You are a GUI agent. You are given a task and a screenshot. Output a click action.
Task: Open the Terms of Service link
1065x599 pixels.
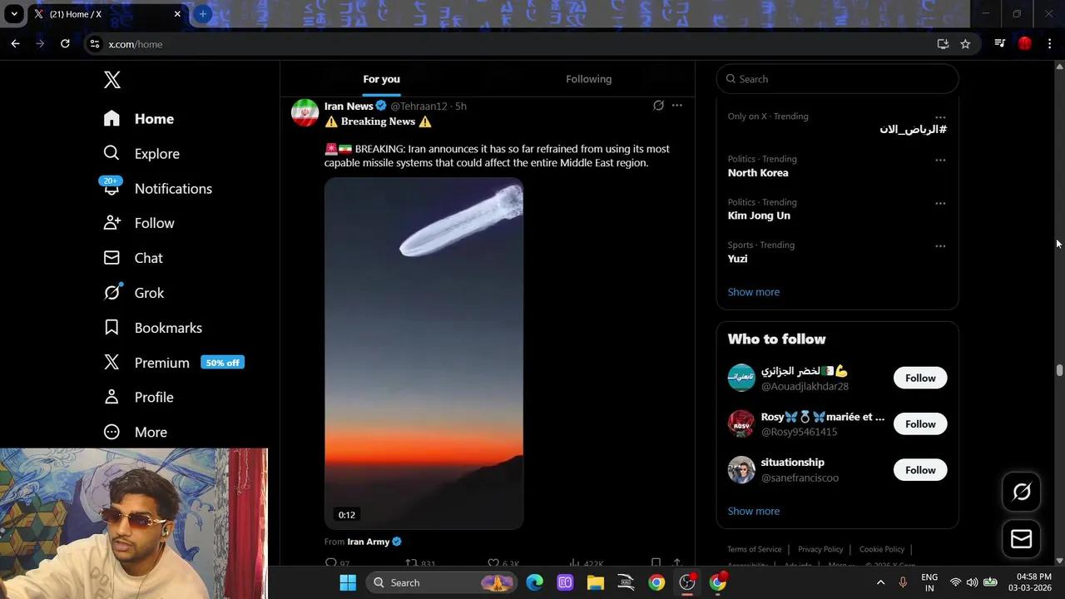coord(755,549)
